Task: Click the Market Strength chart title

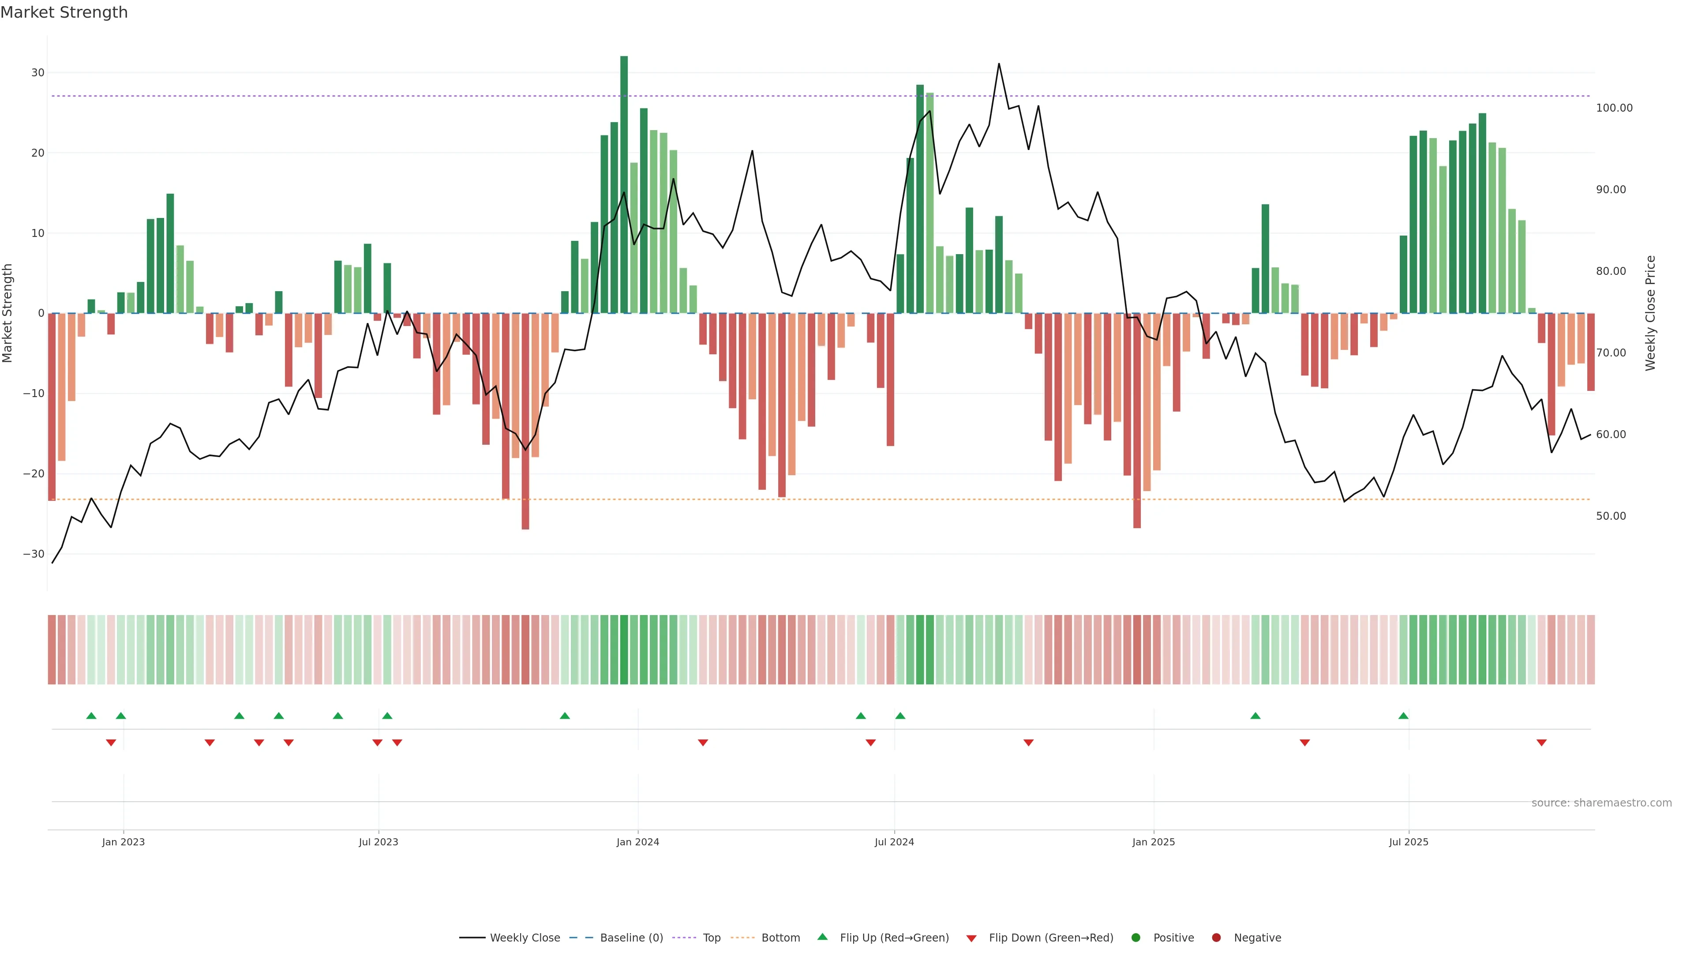Action: pos(64,12)
